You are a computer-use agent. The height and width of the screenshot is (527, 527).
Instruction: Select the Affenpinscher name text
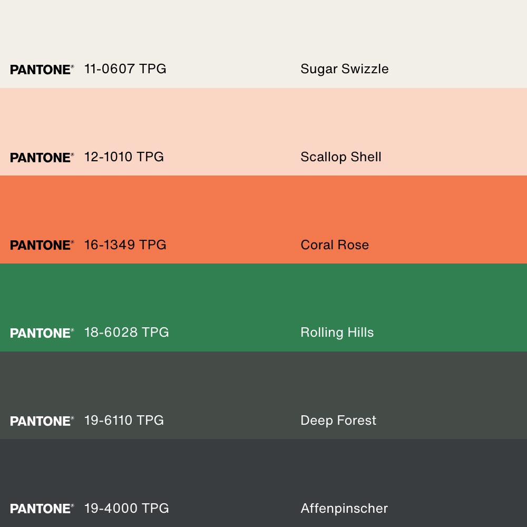pos(344,509)
